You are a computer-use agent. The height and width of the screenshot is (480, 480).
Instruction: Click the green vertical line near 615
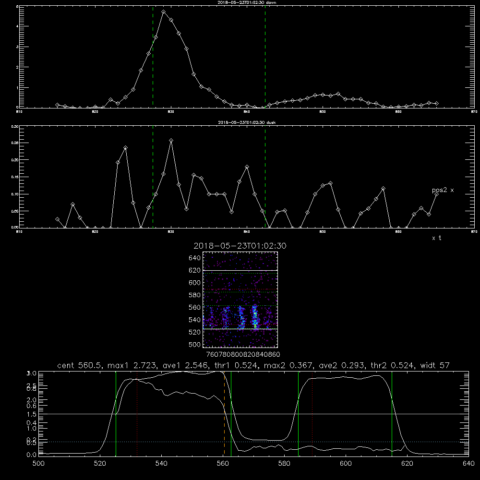pyautogui.click(x=392, y=414)
